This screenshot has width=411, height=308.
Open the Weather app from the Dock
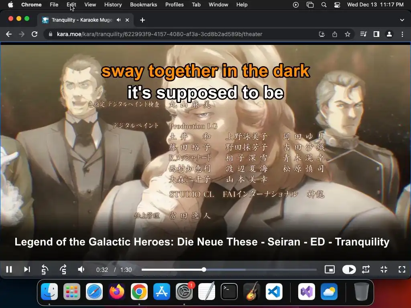tap(329, 292)
